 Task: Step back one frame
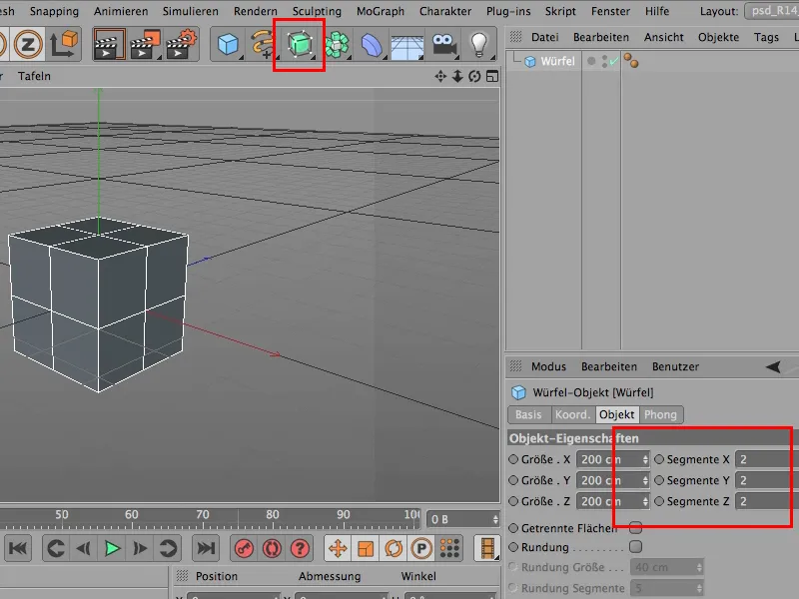click(83, 548)
